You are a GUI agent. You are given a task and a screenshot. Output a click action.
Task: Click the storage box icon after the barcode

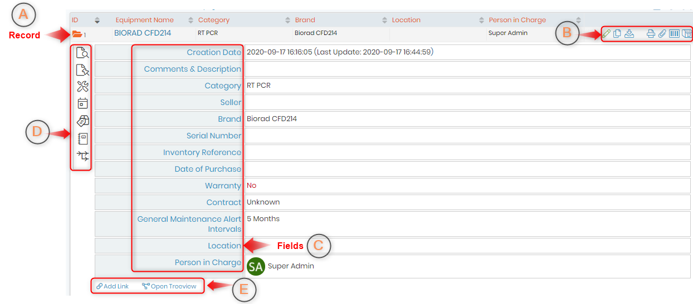[687, 33]
